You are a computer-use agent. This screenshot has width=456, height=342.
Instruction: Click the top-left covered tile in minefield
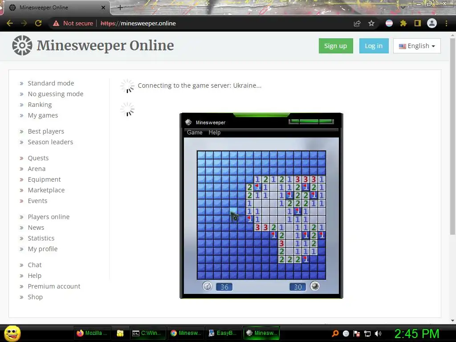pos(201,155)
